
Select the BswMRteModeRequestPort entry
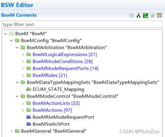(x=63, y=117)
